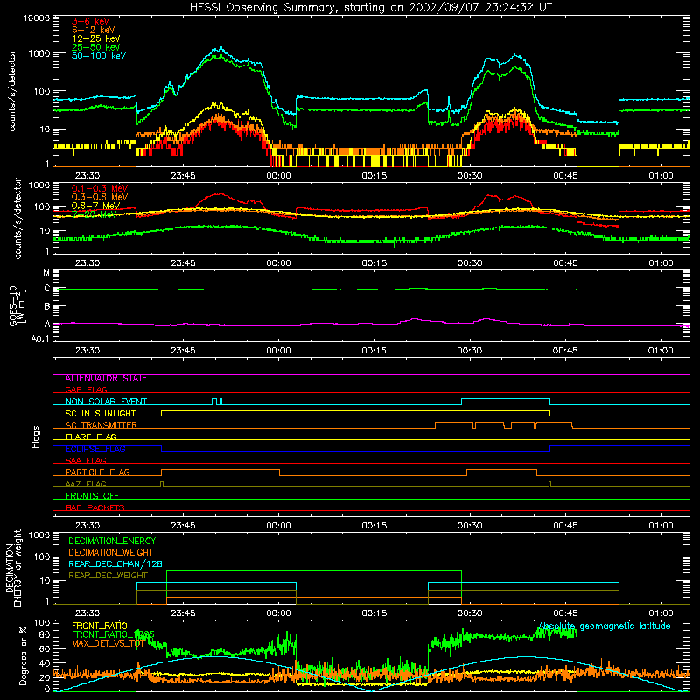Select the GAP_FLAG label
This screenshot has width=700, height=700.
coord(86,389)
